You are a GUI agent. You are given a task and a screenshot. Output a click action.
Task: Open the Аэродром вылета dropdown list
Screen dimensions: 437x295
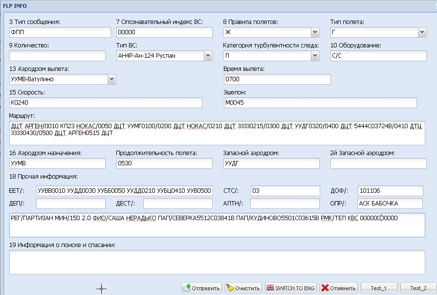pyautogui.click(x=111, y=79)
